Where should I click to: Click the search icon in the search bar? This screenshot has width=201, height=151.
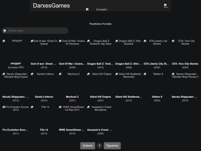pos(5,31)
